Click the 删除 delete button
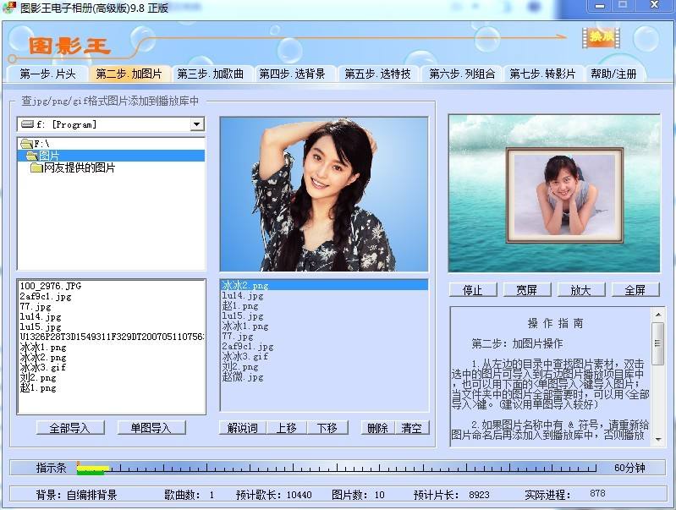Image resolution: width=676 pixels, height=510 pixels. tap(377, 428)
